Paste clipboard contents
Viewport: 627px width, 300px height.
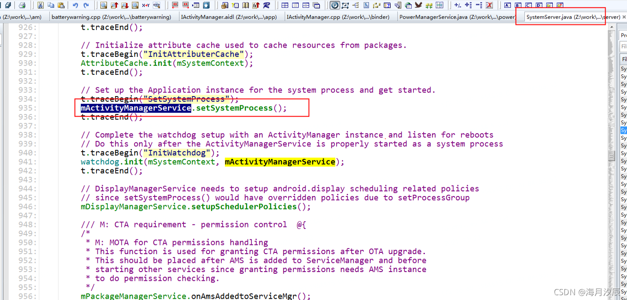tap(61, 5)
